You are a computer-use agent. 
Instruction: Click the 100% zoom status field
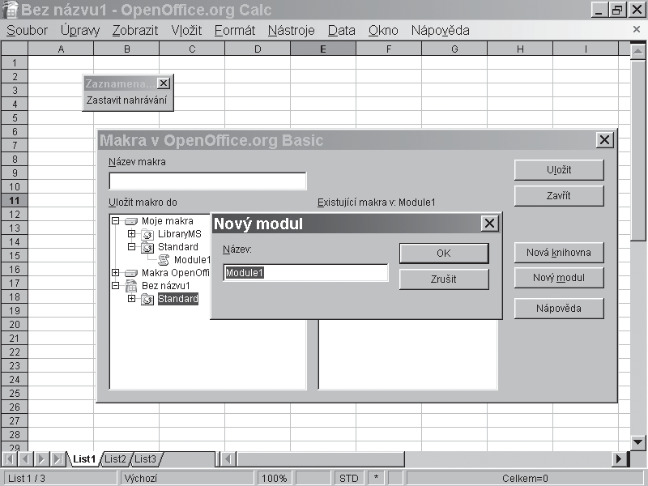(275, 478)
